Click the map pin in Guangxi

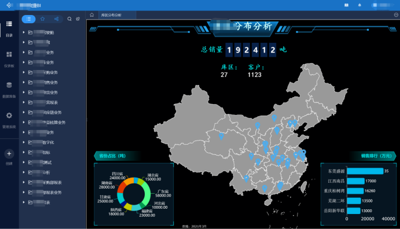click(x=265, y=189)
